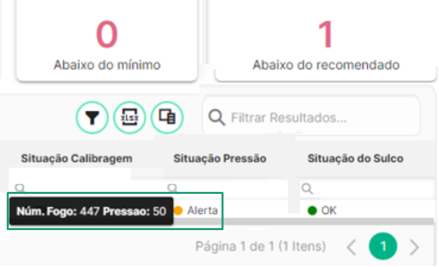Screen dimensions: 439x267
Task: Focus the Filtrar Resultados search field
Action: 311,117
